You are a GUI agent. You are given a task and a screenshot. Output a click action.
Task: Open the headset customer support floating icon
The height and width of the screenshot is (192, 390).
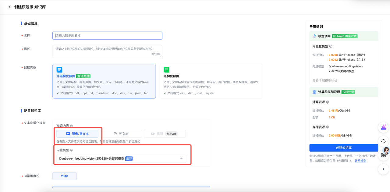384,141
